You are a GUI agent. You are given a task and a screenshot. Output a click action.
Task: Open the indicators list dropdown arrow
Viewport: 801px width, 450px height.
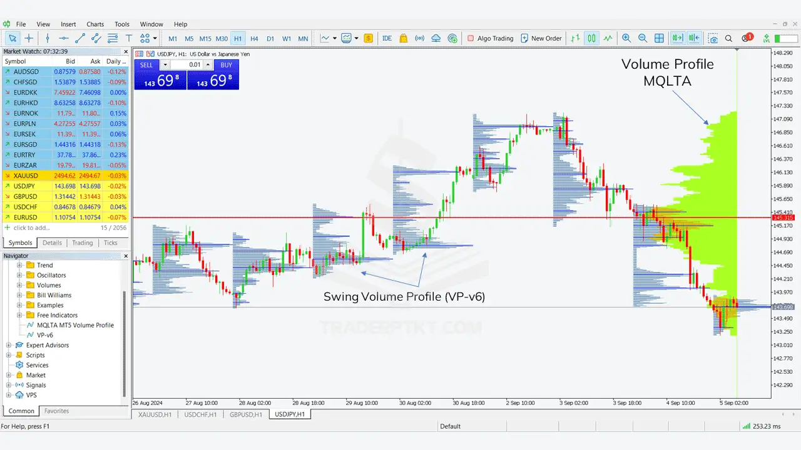[357, 38]
